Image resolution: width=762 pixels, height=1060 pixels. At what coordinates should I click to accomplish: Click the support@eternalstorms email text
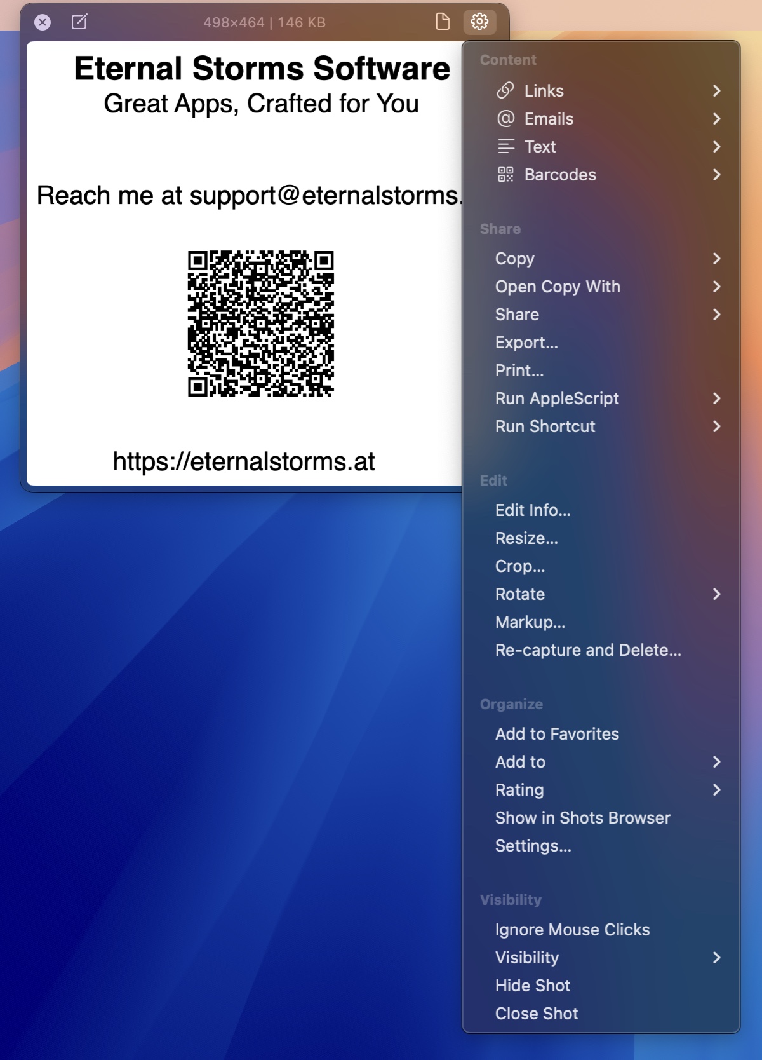tap(326, 196)
